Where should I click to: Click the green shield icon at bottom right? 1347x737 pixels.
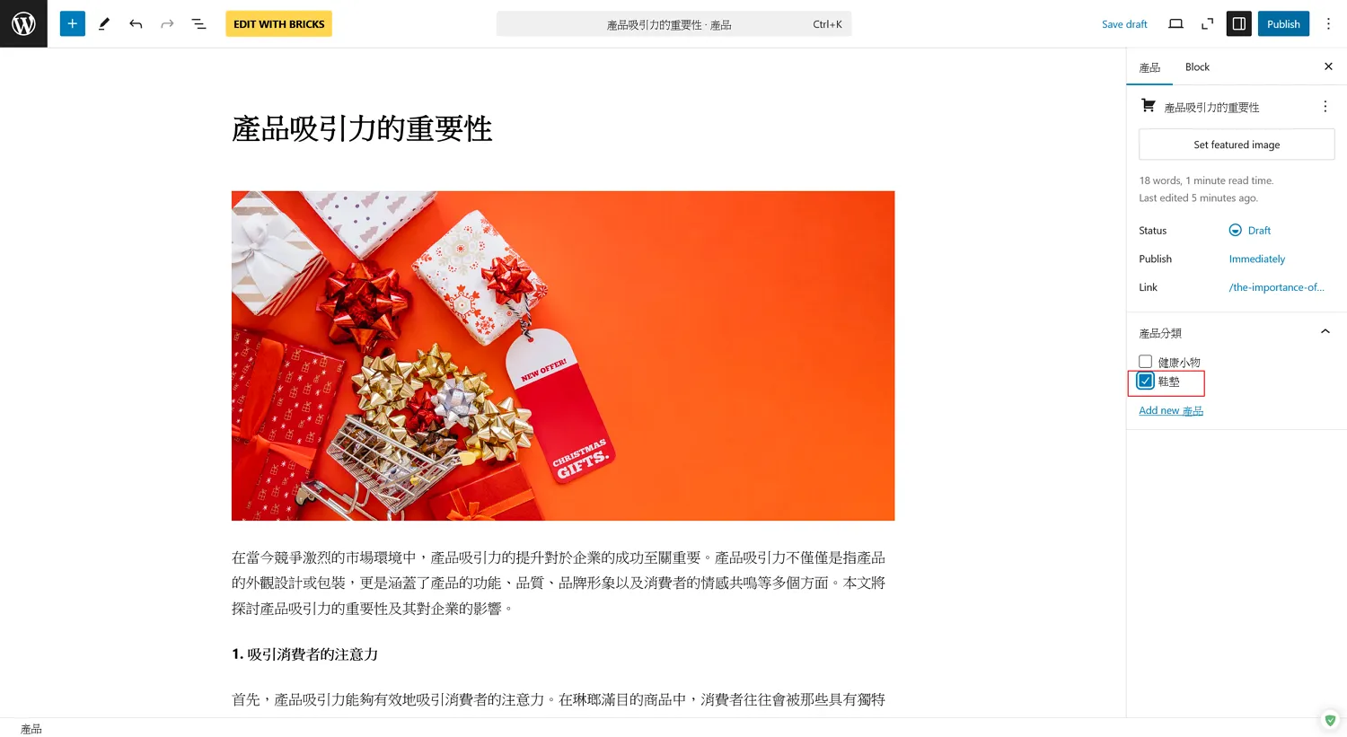click(x=1330, y=720)
